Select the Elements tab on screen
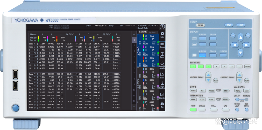This screenshot has width=262, height=130. point(143,32)
